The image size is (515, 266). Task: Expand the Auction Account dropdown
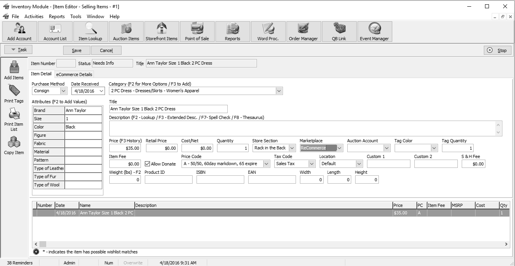[387, 148]
